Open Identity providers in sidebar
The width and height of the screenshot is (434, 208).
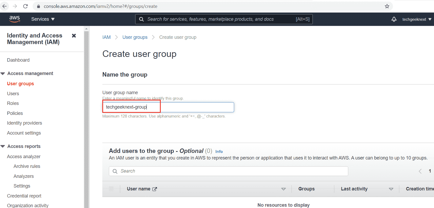pyautogui.click(x=24, y=123)
